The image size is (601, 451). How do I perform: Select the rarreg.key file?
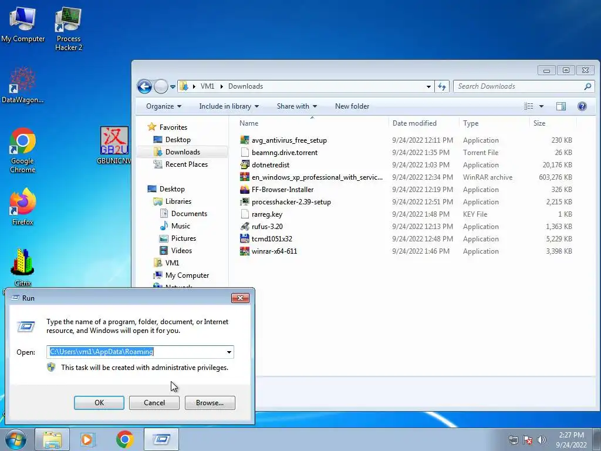(267, 214)
